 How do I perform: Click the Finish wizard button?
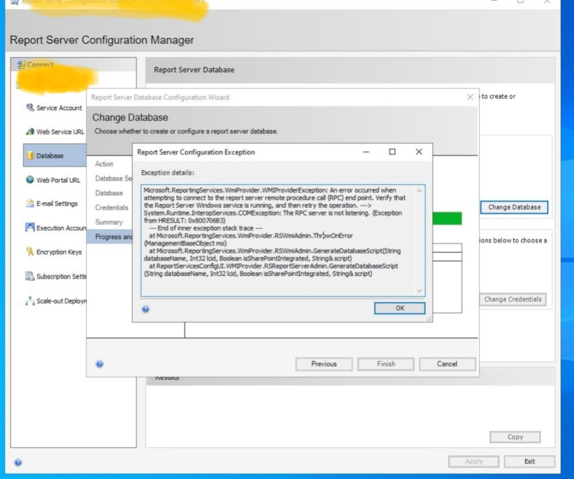386,364
